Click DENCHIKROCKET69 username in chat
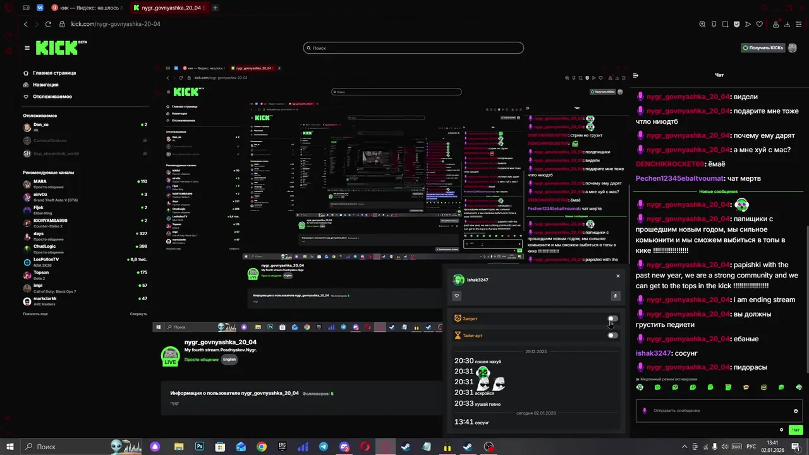This screenshot has height=455, width=809. (x=669, y=164)
